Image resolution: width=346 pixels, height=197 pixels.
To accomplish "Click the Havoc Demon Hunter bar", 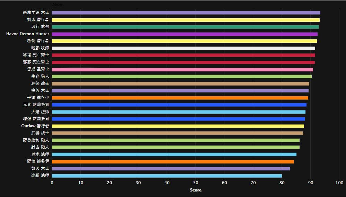I will 185,34.
